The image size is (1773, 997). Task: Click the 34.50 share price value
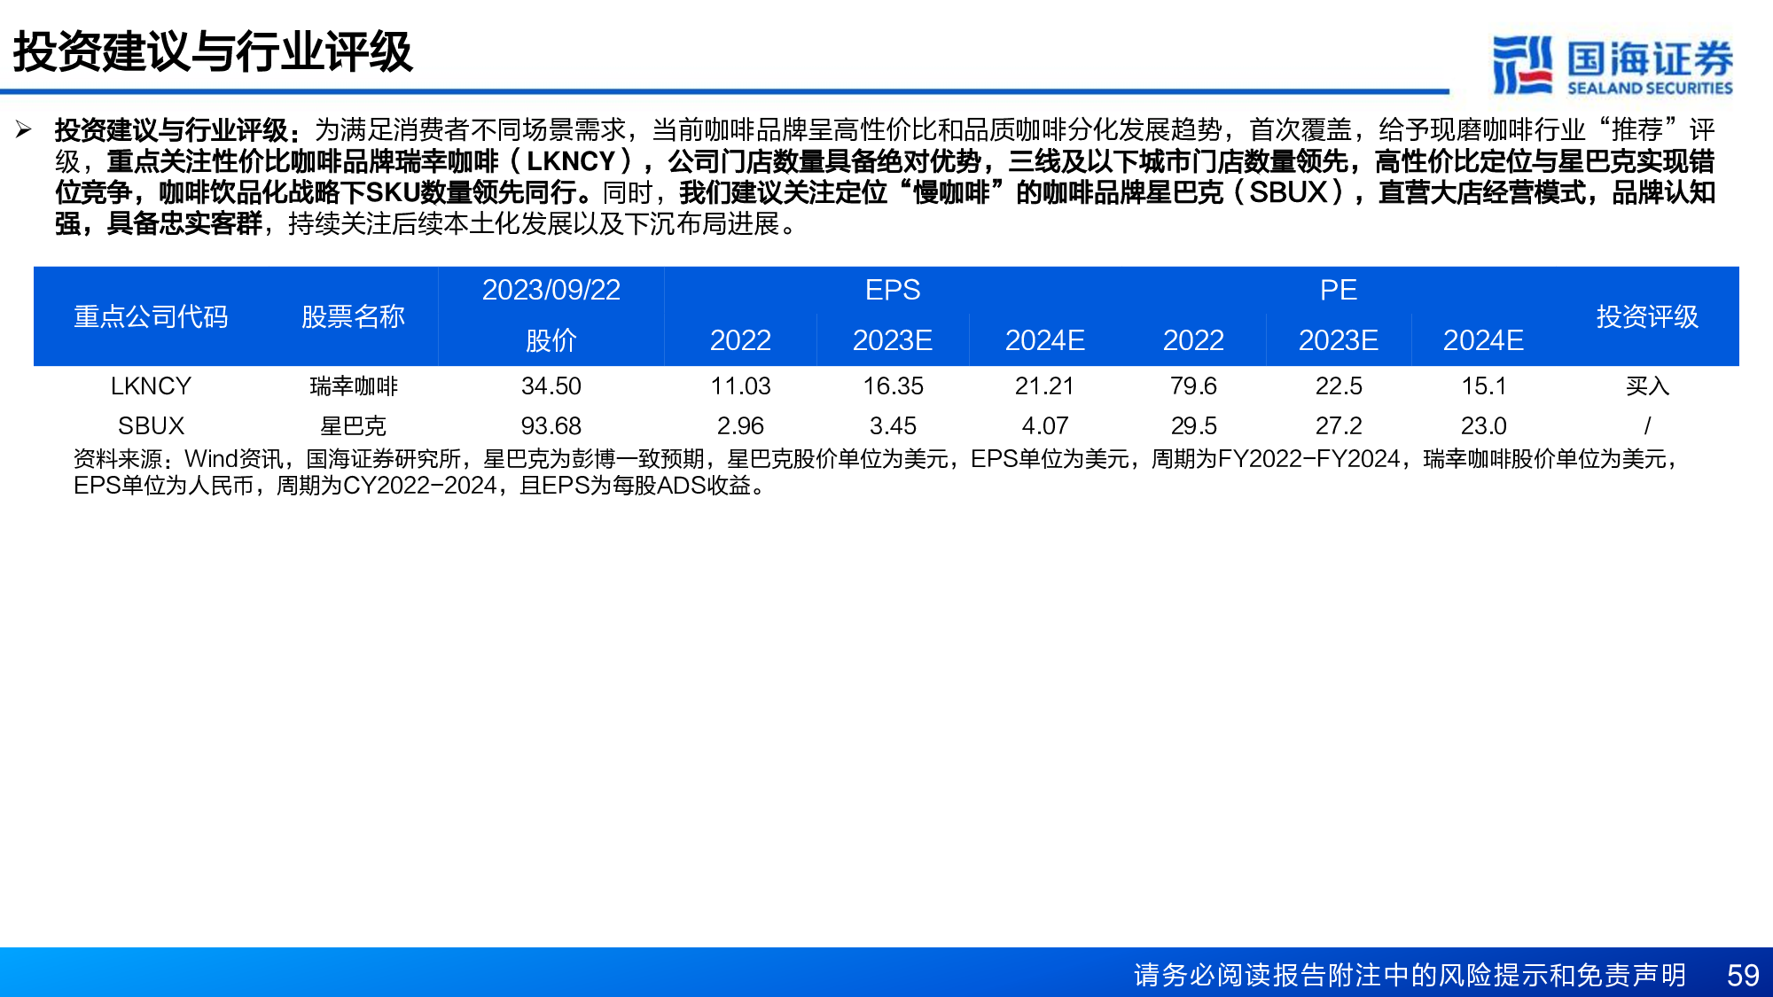point(551,386)
